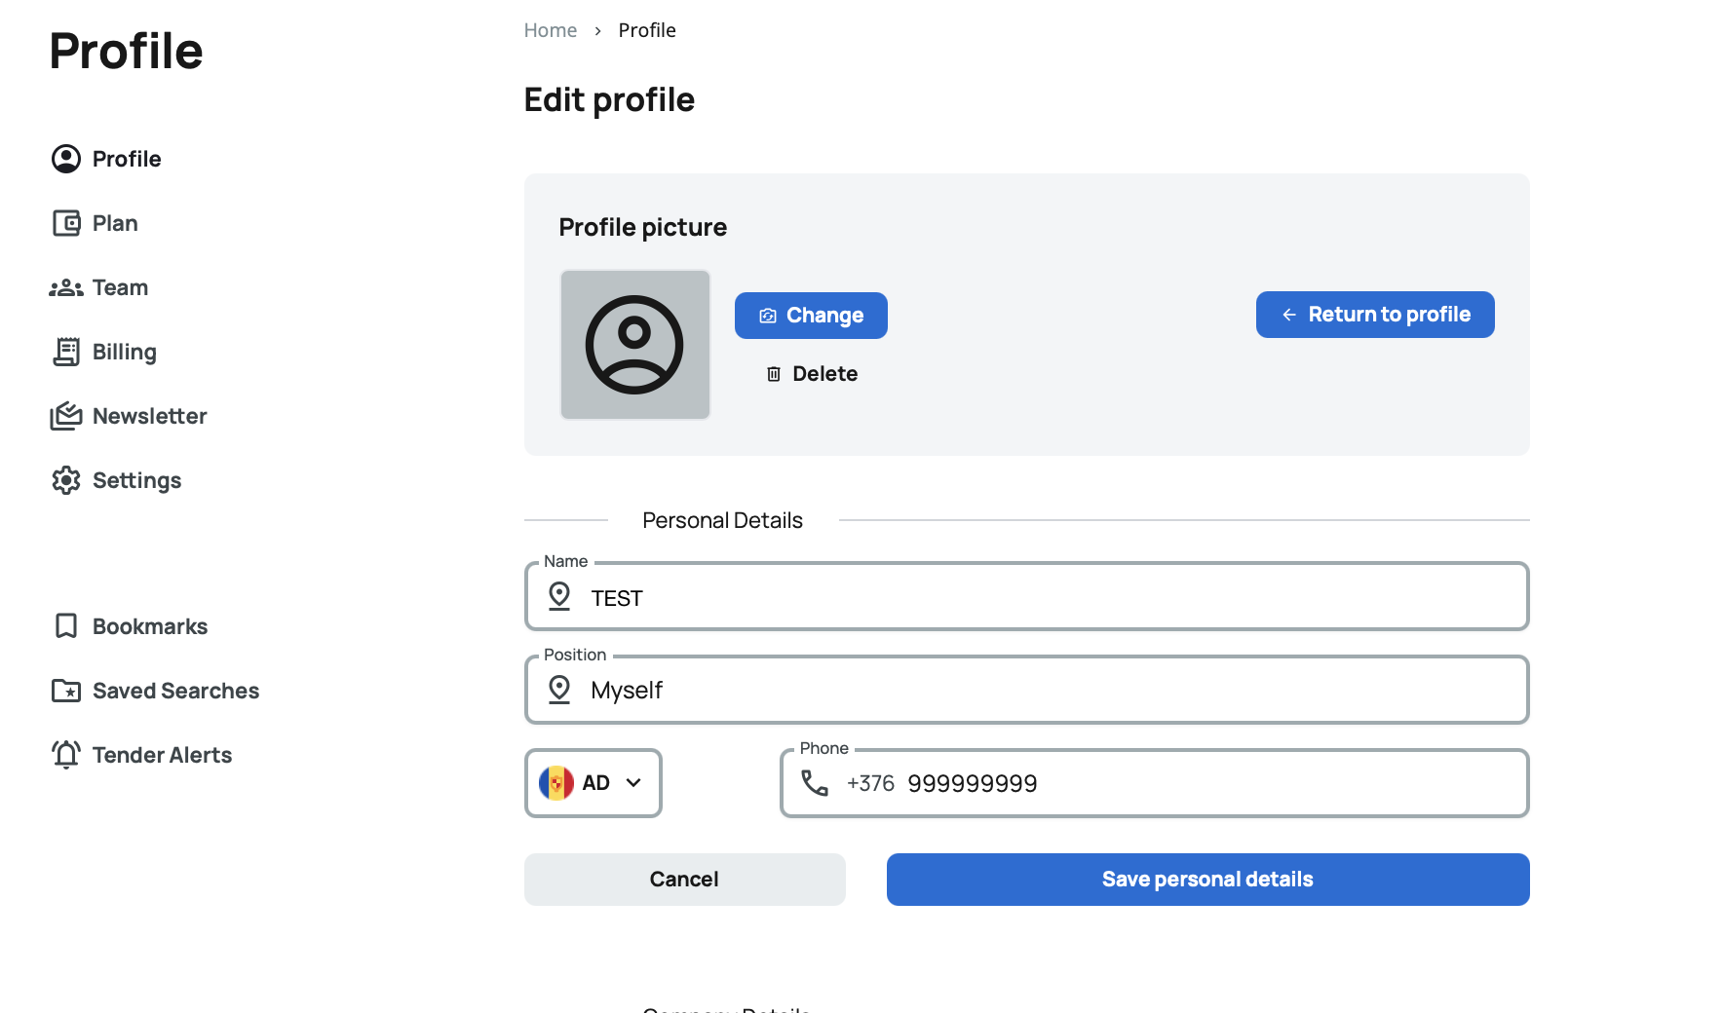Click the Profile user icon in sidebar
Screen dimensions: 1723x1013
[x=66, y=159]
